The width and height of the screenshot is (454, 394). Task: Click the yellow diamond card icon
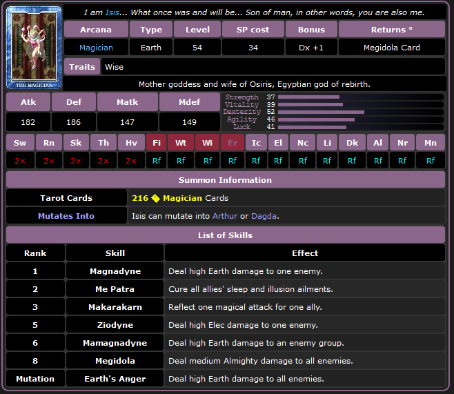coord(155,198)
